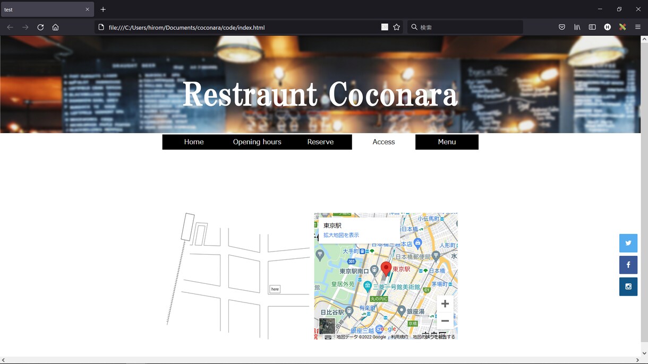The height and width of the screenshot is (364, 648).
Task: Click the 拡大地図を表示 link
Action: pos(341,235)
